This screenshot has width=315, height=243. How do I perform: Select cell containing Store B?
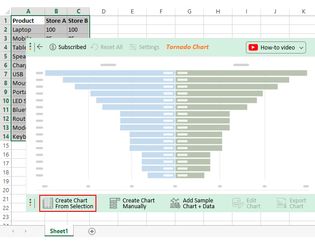(79, 21)
